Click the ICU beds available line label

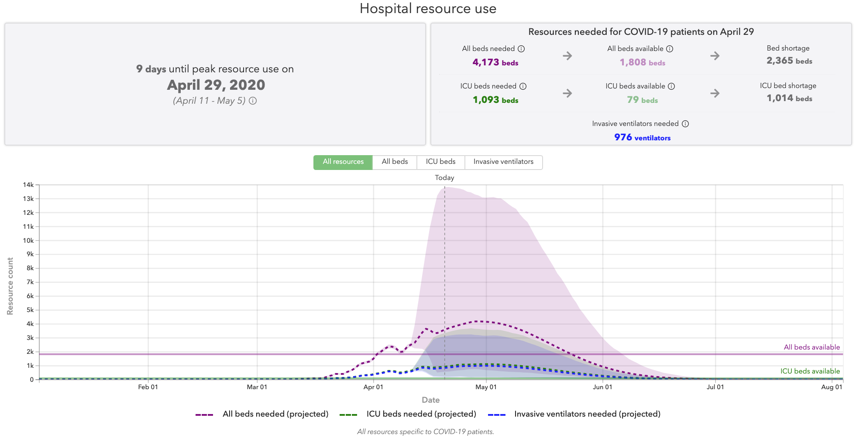[x=810, y=371]
